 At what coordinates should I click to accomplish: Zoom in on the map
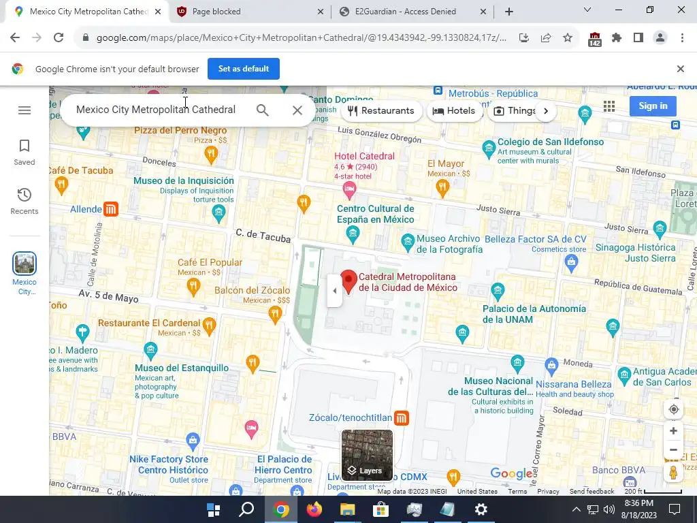click(x=673, y=430)
